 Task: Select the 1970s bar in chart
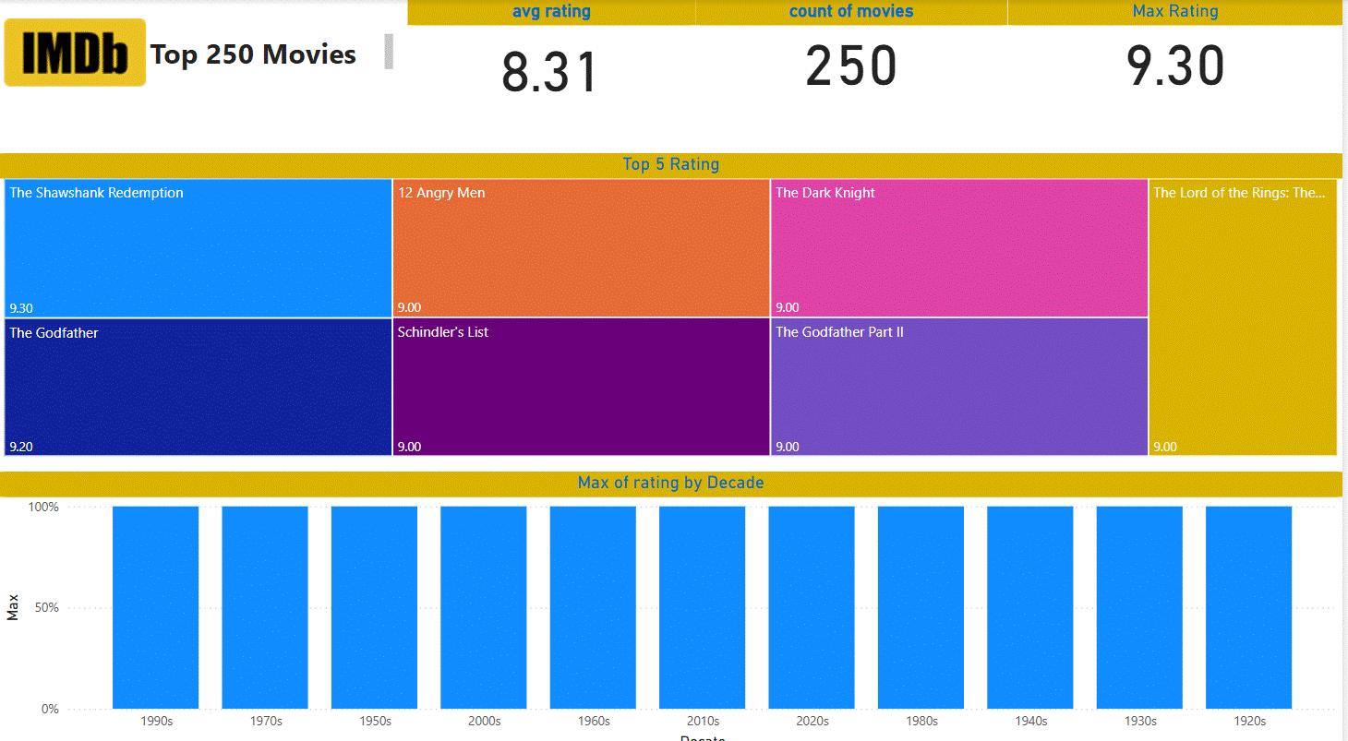pos(265,607)
